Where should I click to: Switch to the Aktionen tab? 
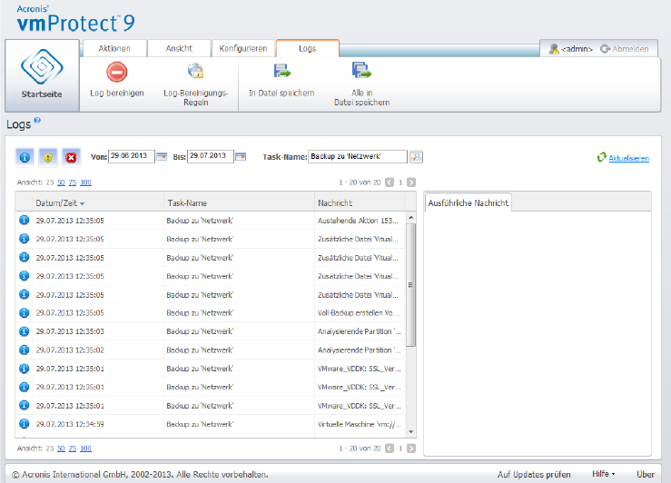tap(113, 48)
